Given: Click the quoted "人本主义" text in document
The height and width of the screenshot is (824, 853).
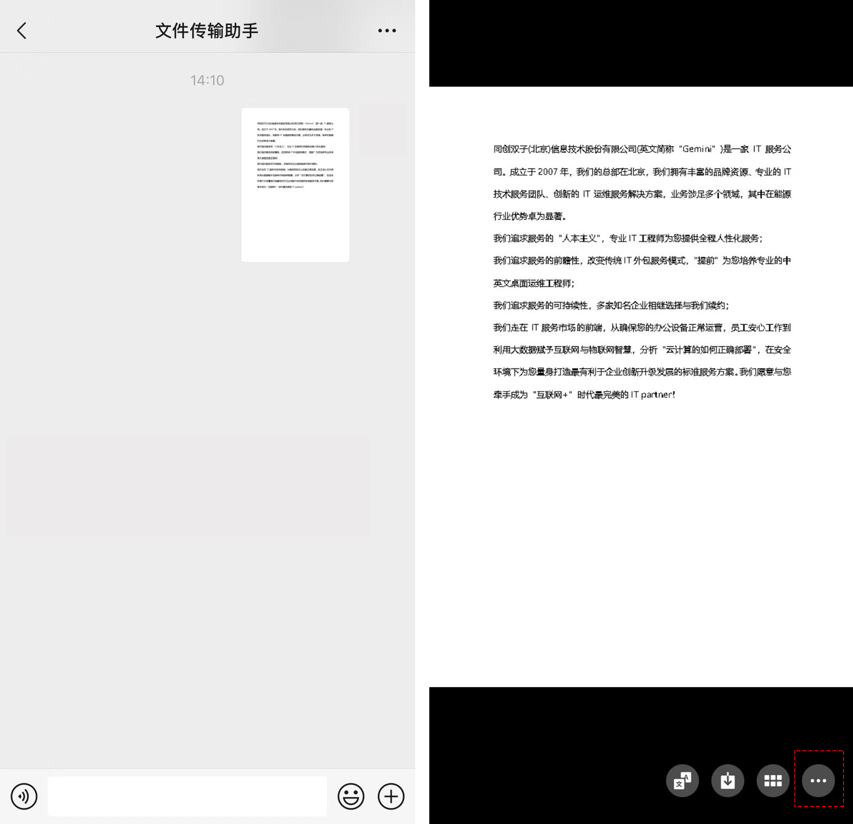Looking at the screenshot, I should [579, 238].
